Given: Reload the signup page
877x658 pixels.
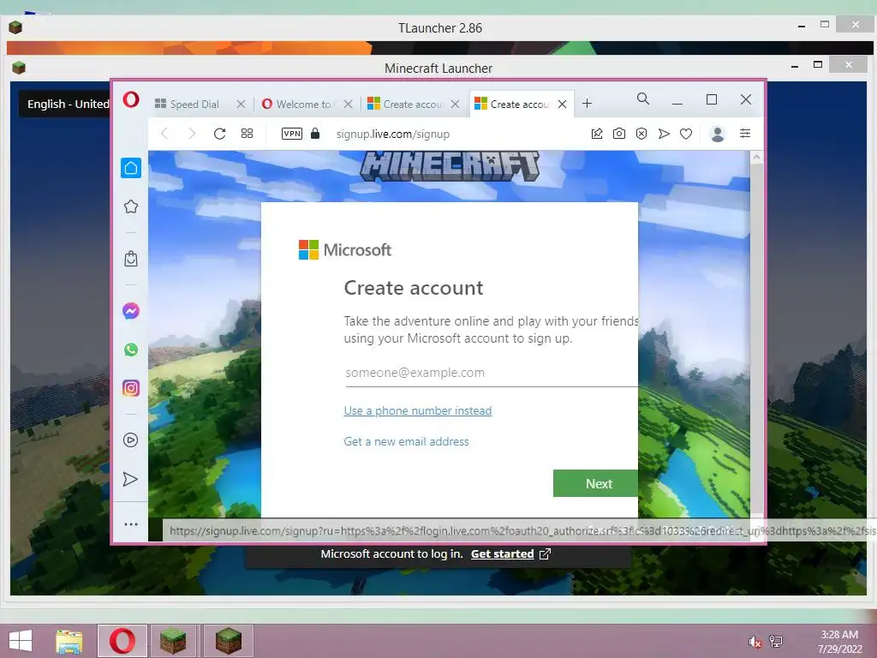Looking at the screenshot, I should point(219,134).
